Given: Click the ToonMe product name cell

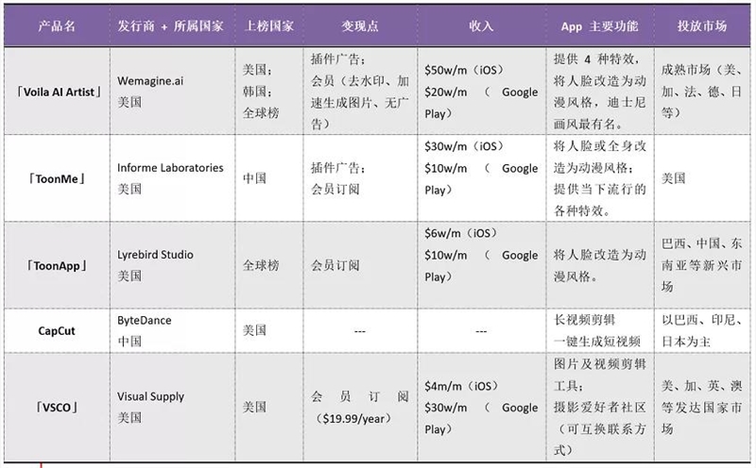Looking at the screenshot, I should tap(57, 178).
